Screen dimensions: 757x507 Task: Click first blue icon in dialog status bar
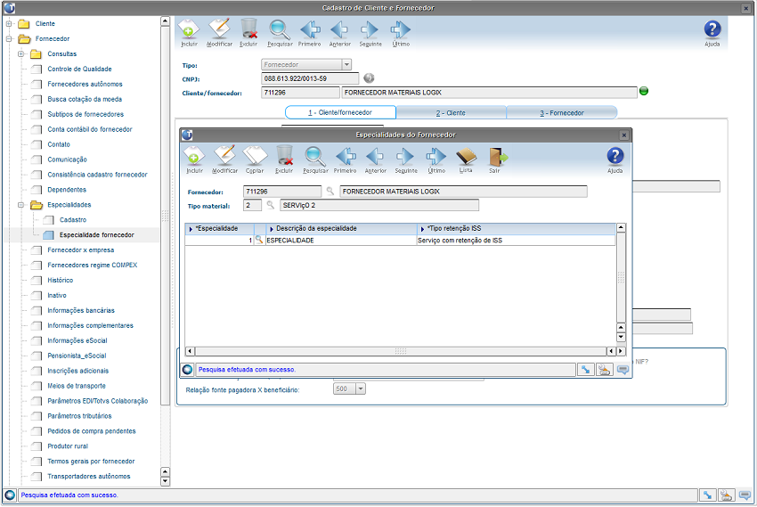[586, 370]
